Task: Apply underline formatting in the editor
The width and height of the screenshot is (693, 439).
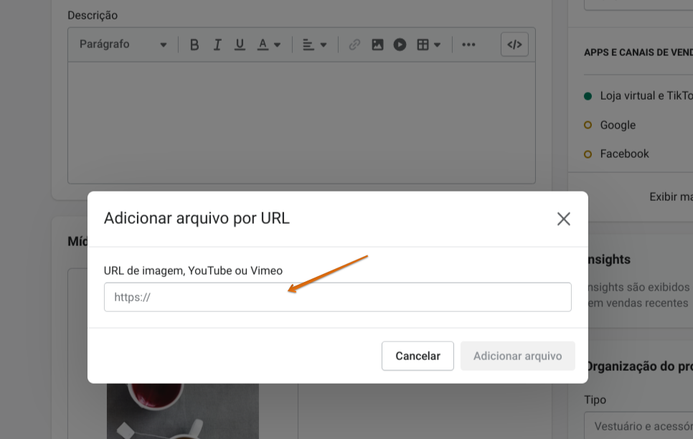Action: pos(240,44)
